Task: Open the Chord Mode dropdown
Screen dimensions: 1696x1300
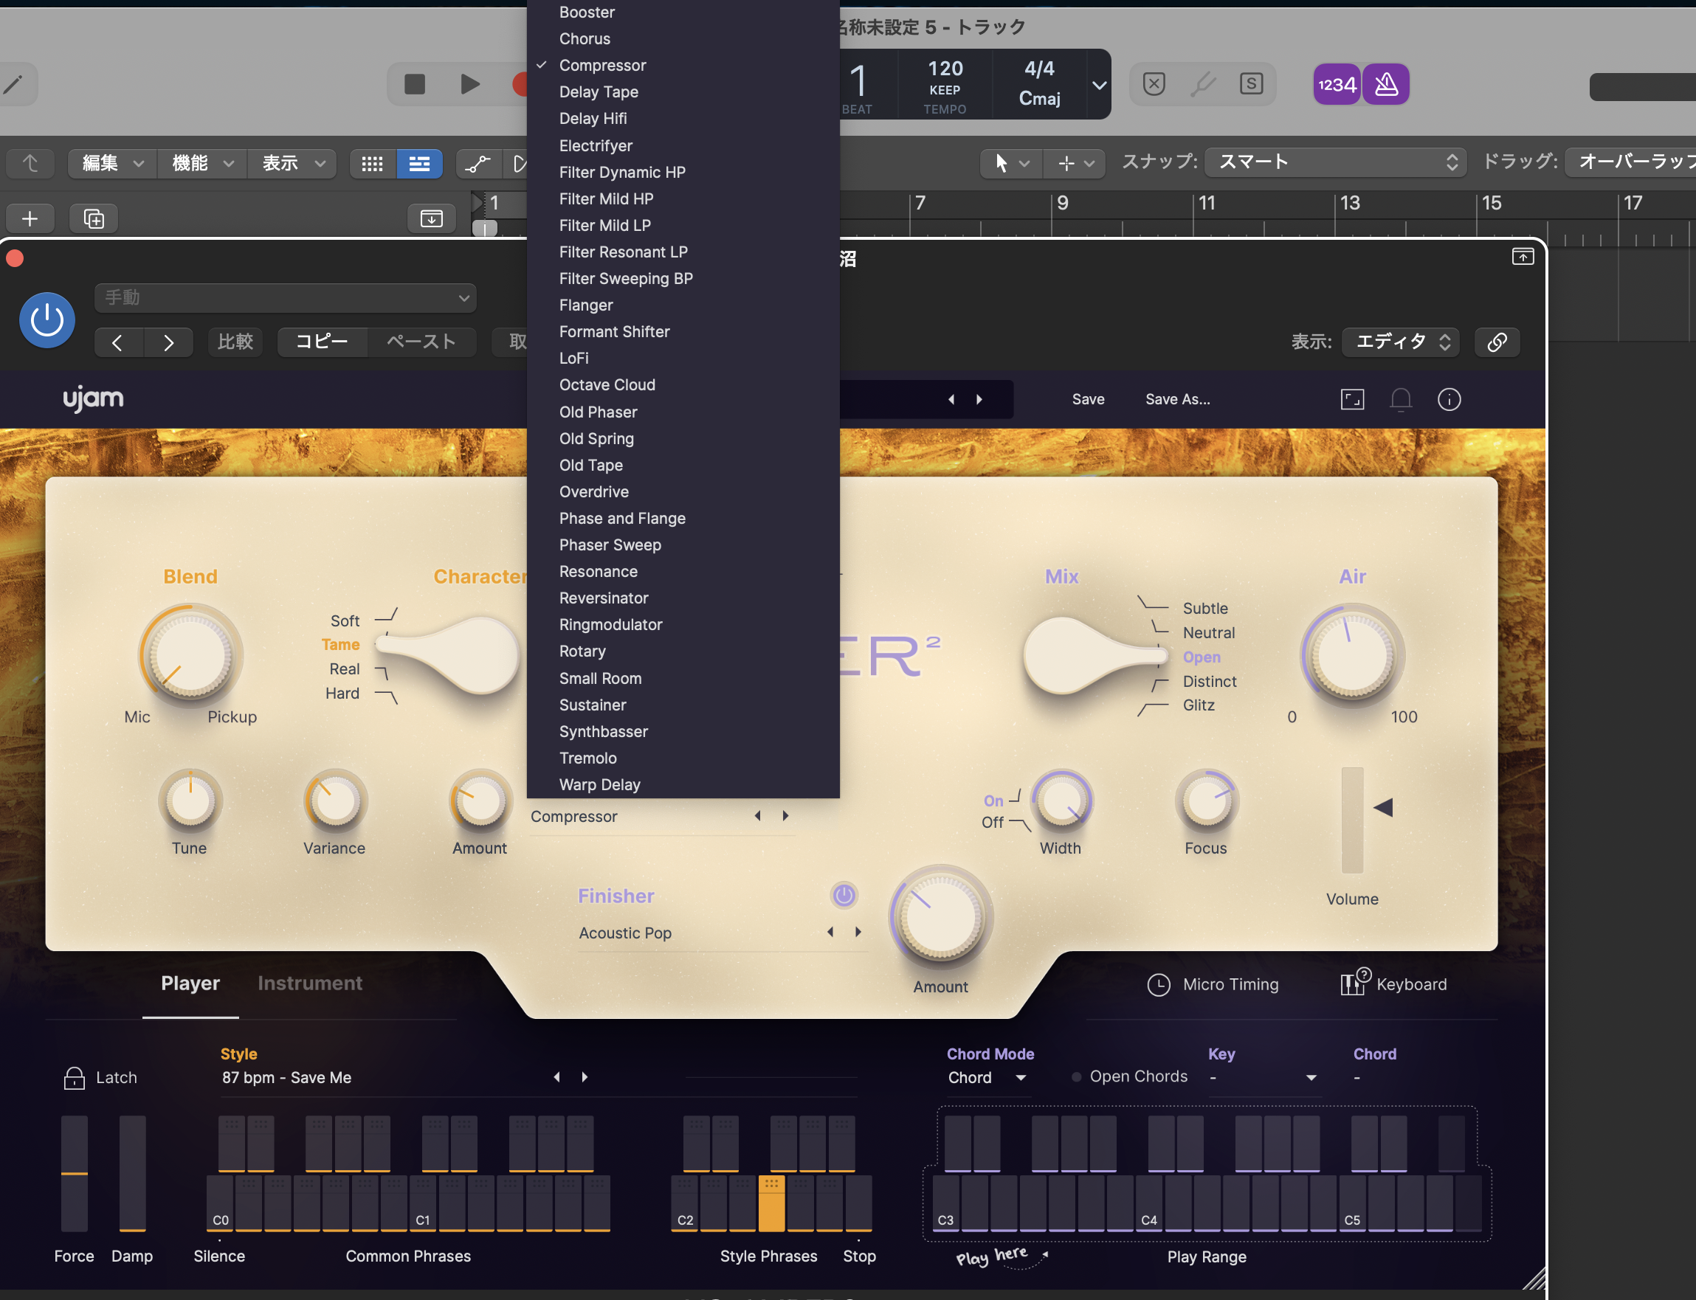Action: point(987,1078)
